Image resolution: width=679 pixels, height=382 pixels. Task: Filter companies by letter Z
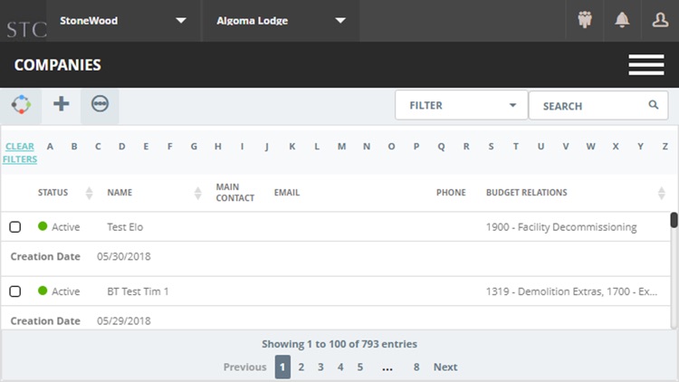(x=665, y=147)
